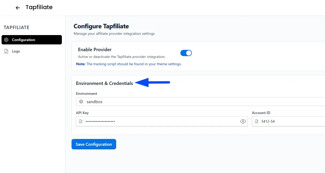Toggle the Enable Provider switch
This screenshot has height=173, width=325.
(186, 53)
